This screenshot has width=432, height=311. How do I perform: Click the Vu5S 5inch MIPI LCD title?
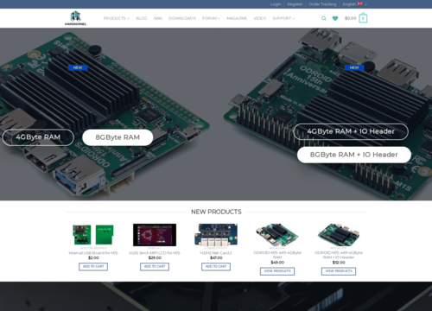155,253
